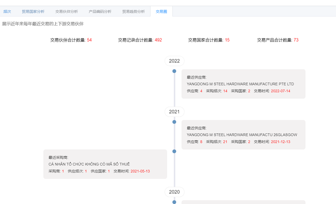
Task: Open the 交易伙伴分析 tab
Action: pyautogui.click(x=66, y=12)
